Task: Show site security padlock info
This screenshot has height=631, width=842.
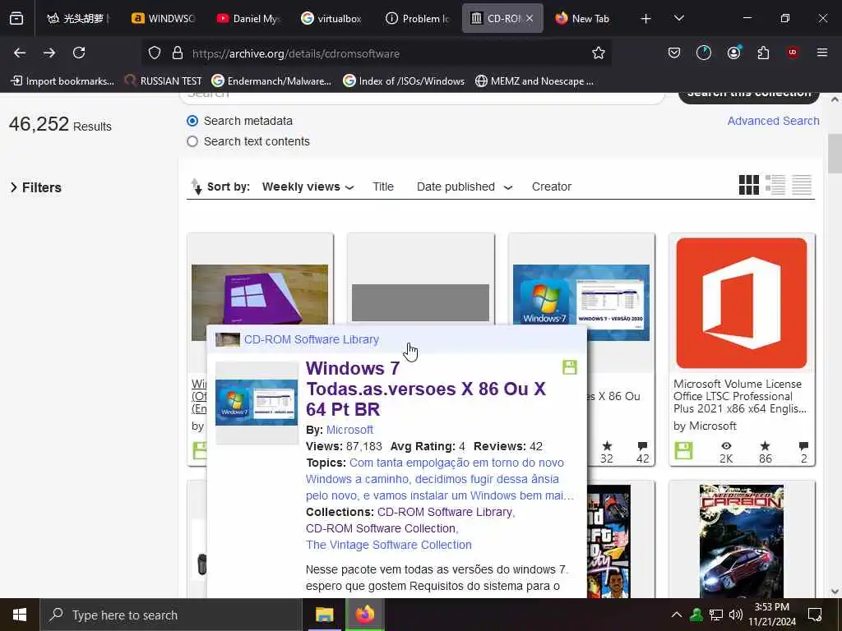Action: pyautogui.click(x=178, y=53)
